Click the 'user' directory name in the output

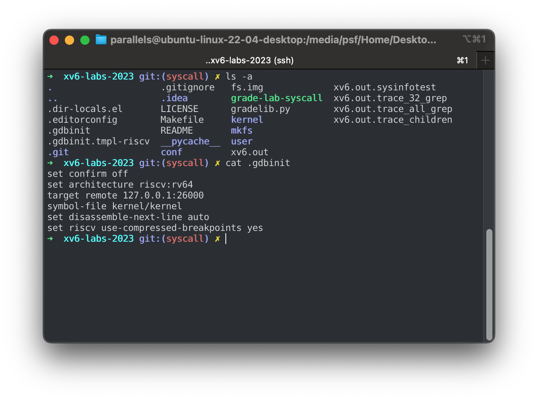tap(242, 141)
